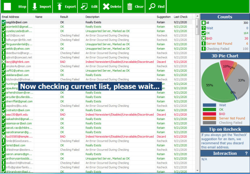Click red X icon beside lazyj@lightlink.com
Image resolution: width=250 pixels, height=174 pixels.
coord(3,62)
